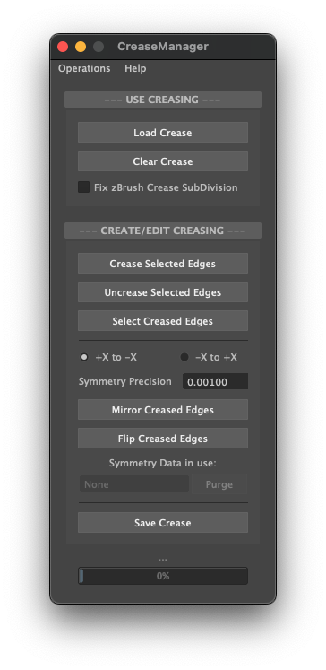Click Flip Creased Edges
The width and height of the screenshot is (326, 670).
click(x=163, y=439)
